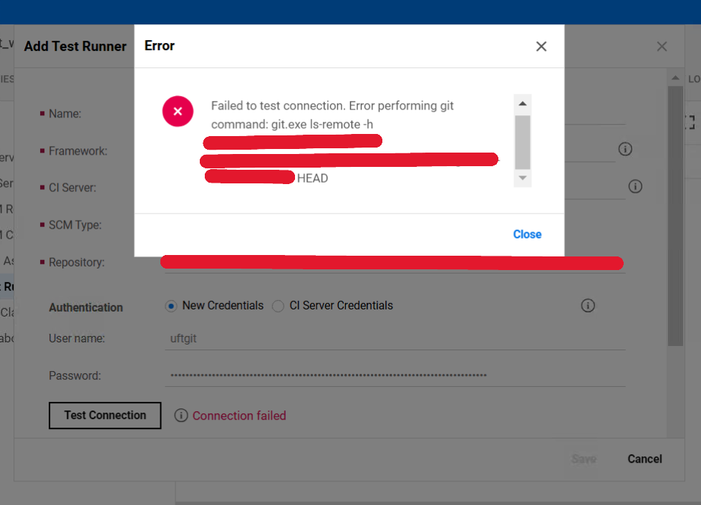Click the Repository field label
Image resolution: width=701 pixels, height=505 pixels.
pos(77,262)
